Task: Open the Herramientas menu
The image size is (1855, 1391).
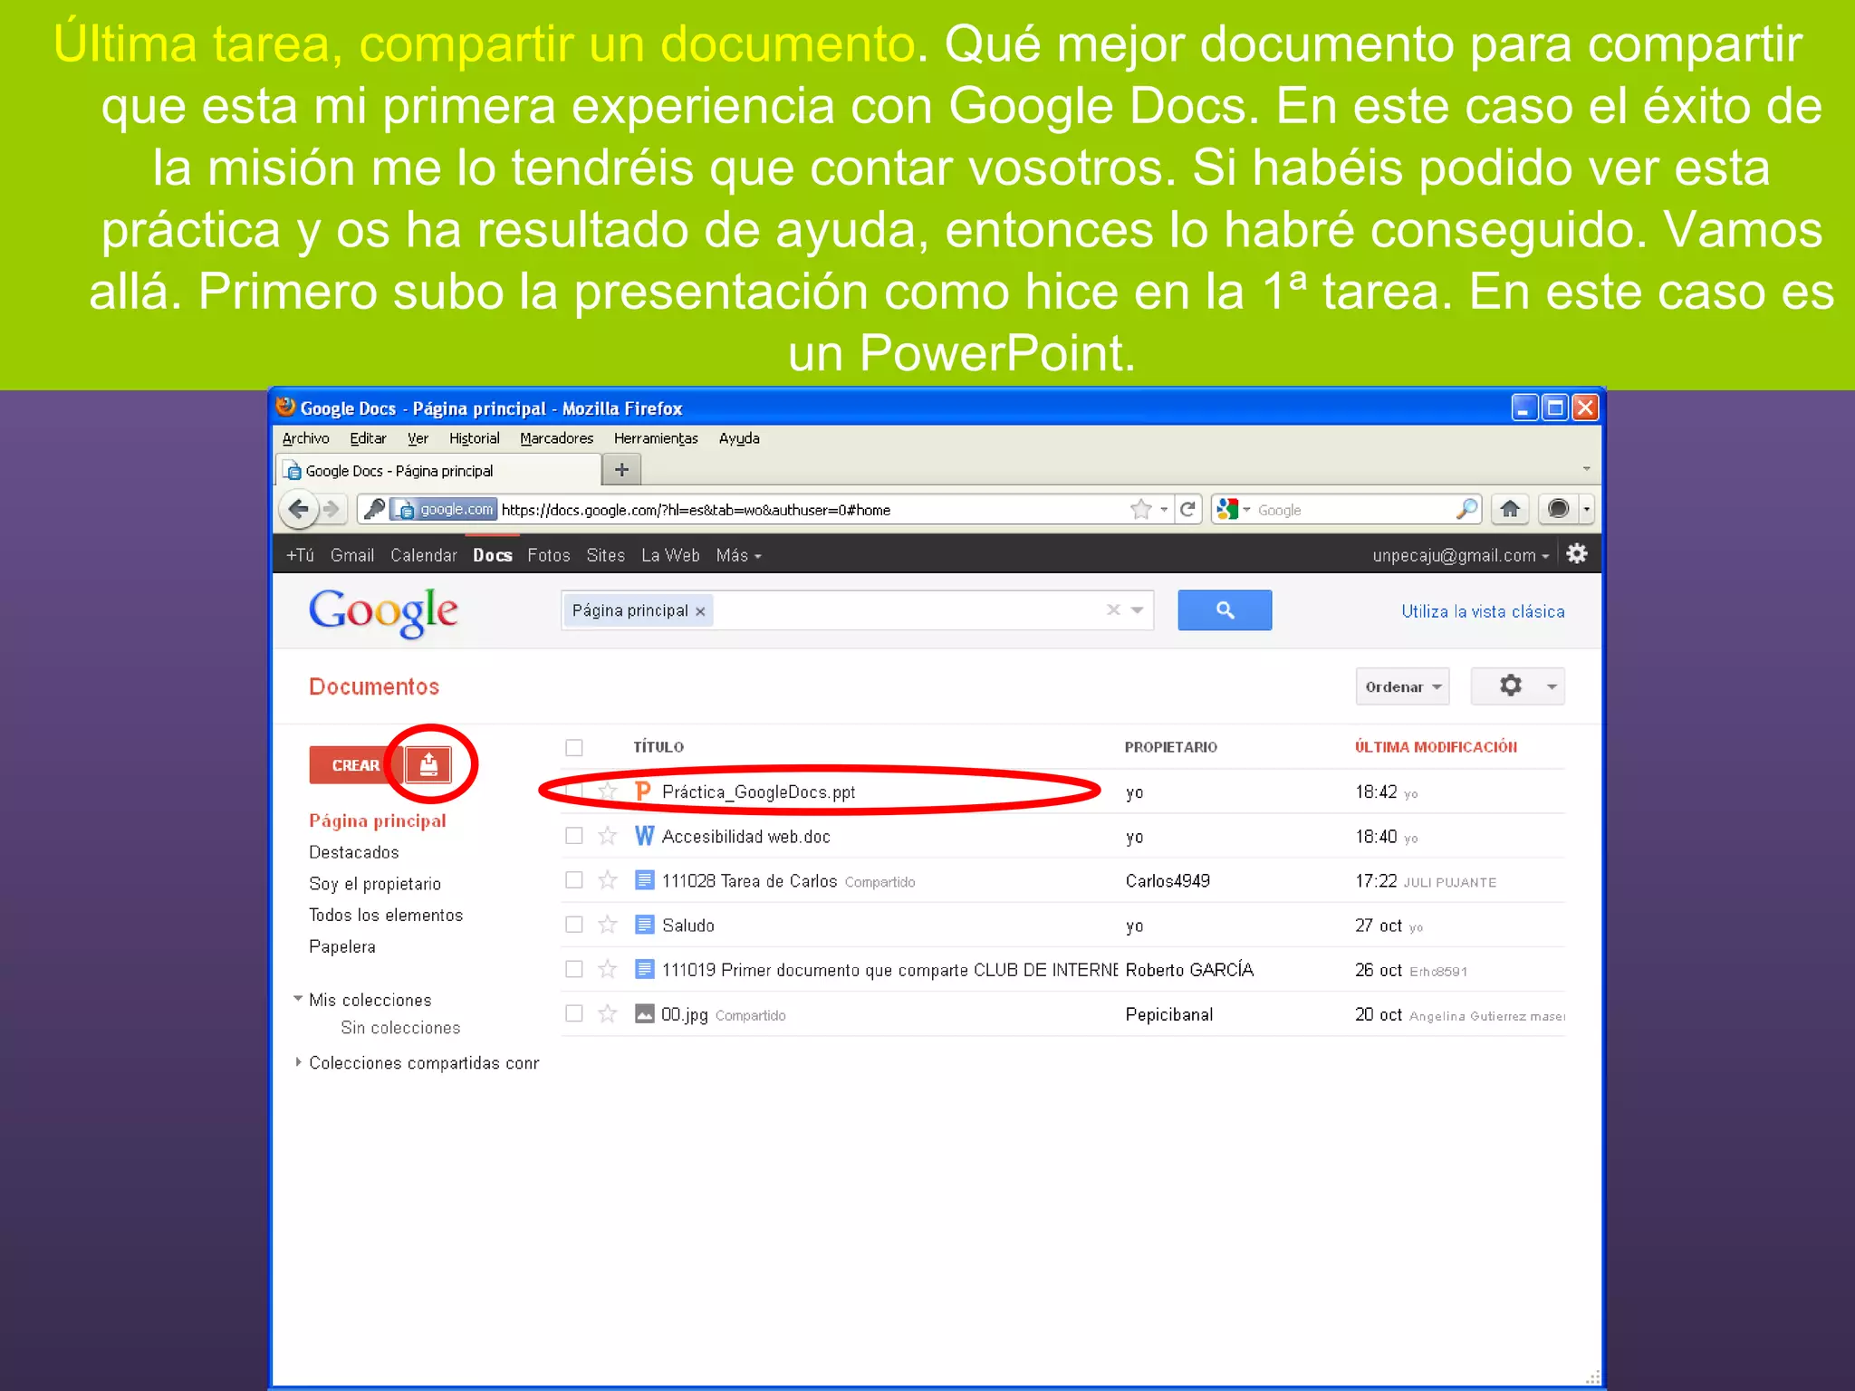Action: 656,438
